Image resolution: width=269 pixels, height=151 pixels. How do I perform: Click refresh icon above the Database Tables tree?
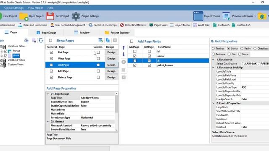tap(41, 40)
